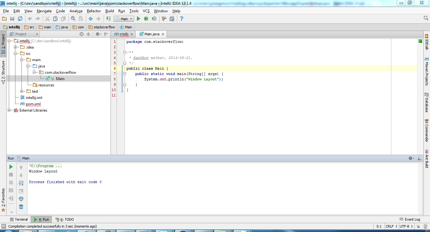Click the Hector inspector icon in status bar
The height and width of the screenshot is (232, 430).
coord(425,226)
